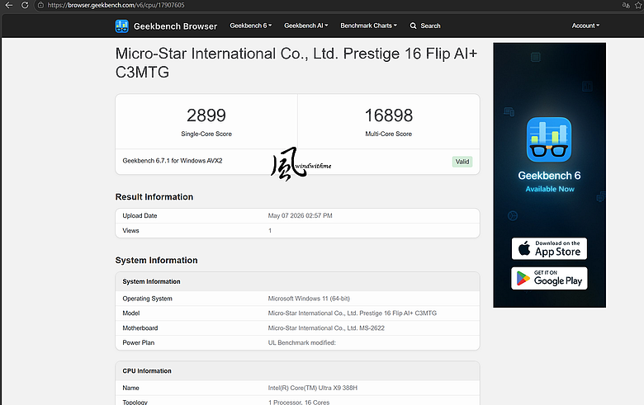Select the multi-core score 16898
Image resolution: width=644 pixels, height=405 pixels.
[x=389, y=115]
